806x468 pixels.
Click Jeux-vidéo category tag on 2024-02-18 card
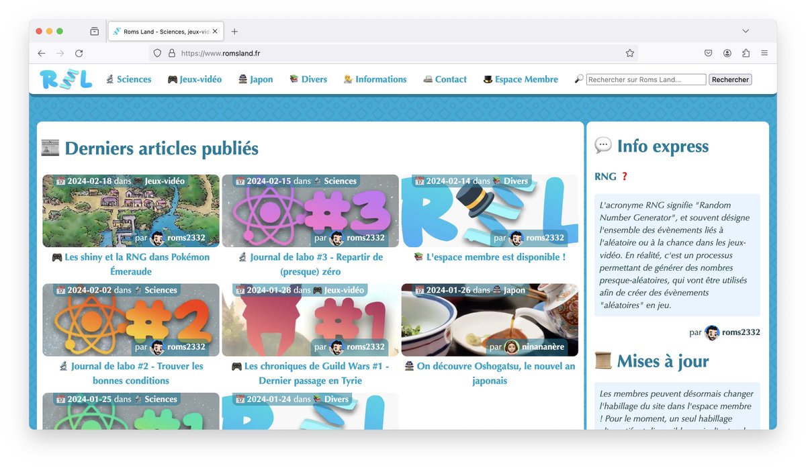(159, 181)
